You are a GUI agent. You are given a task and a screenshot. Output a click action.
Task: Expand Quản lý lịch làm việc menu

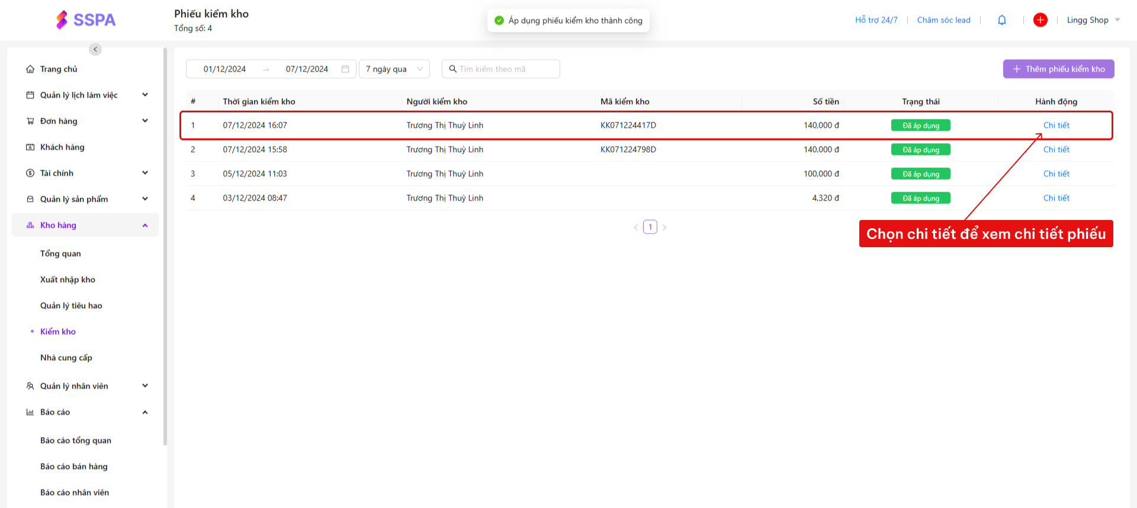pos(145,95)
